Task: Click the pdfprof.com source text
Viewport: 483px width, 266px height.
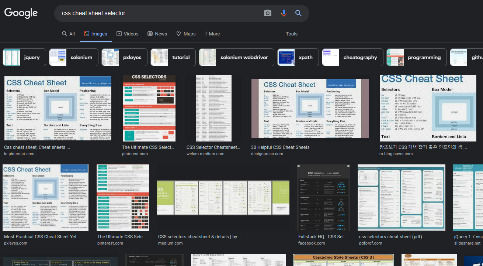Action: (371, 243)
